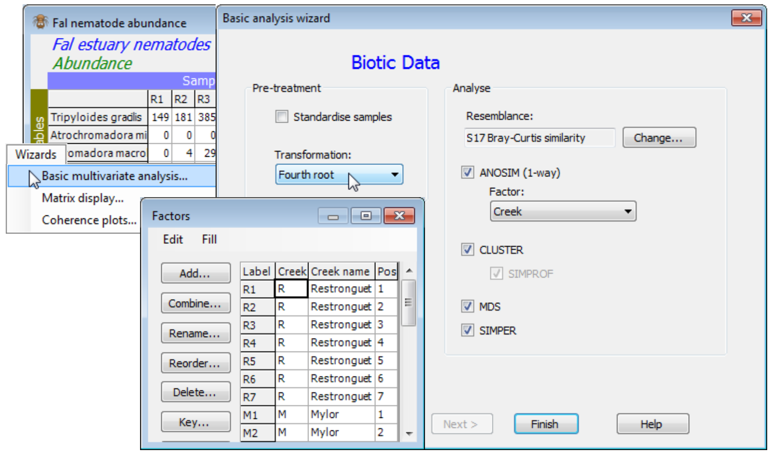
Task: Click the Combine... button in Factors
Action: (x=195, y=303)
